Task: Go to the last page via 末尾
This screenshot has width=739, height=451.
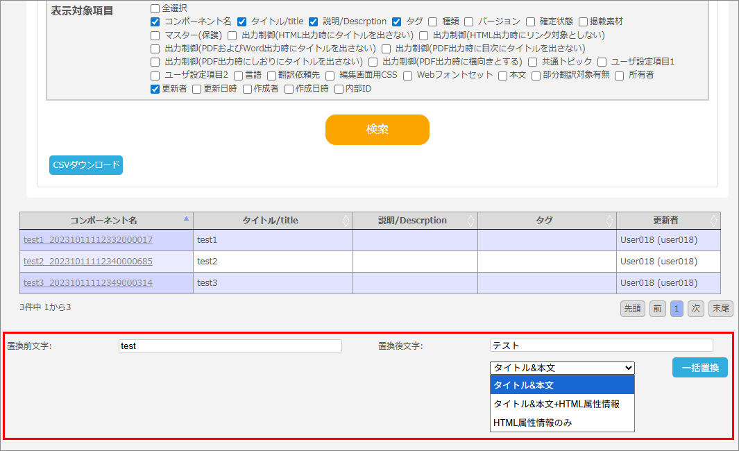Action: click(x=720, y=308)
